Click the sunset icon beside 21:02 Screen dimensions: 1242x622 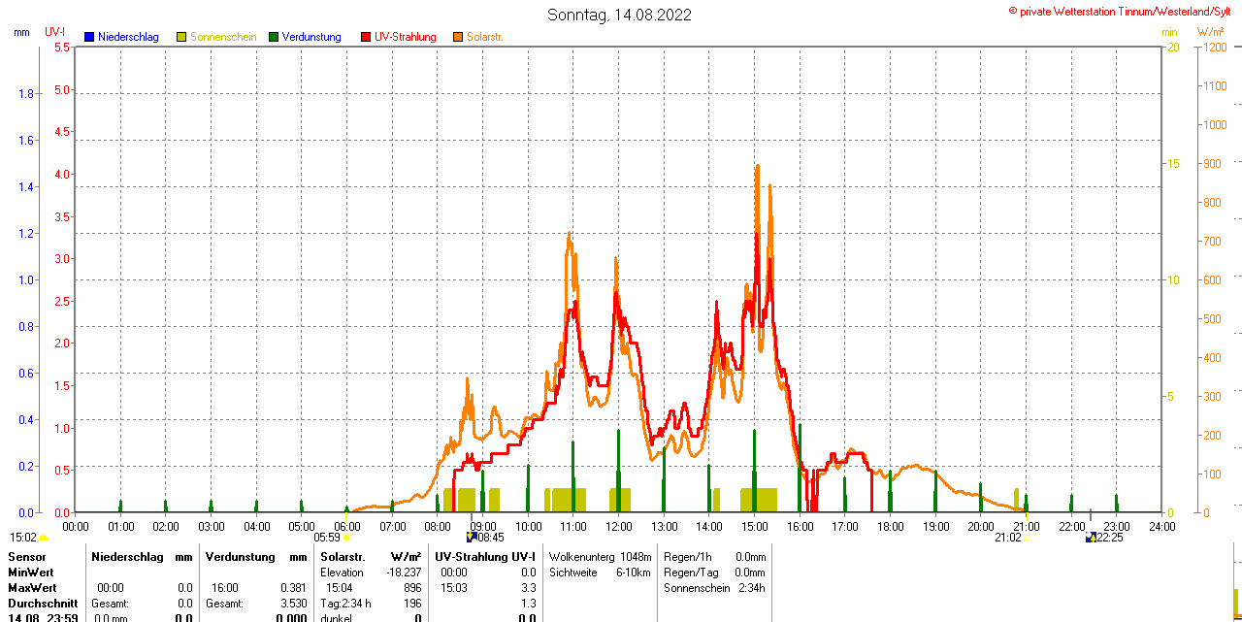click(x=1027, y=538)
